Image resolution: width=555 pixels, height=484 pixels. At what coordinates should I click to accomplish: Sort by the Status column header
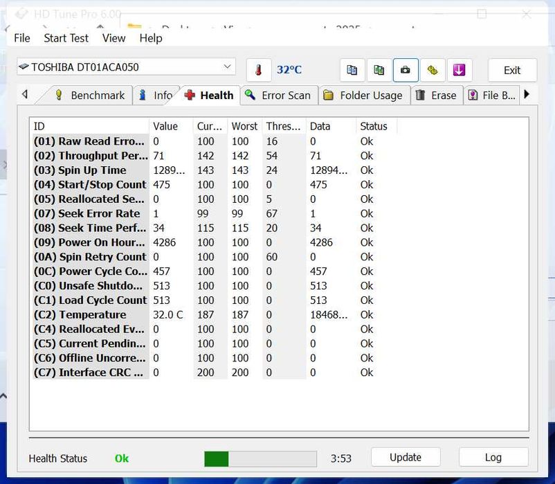376,127
